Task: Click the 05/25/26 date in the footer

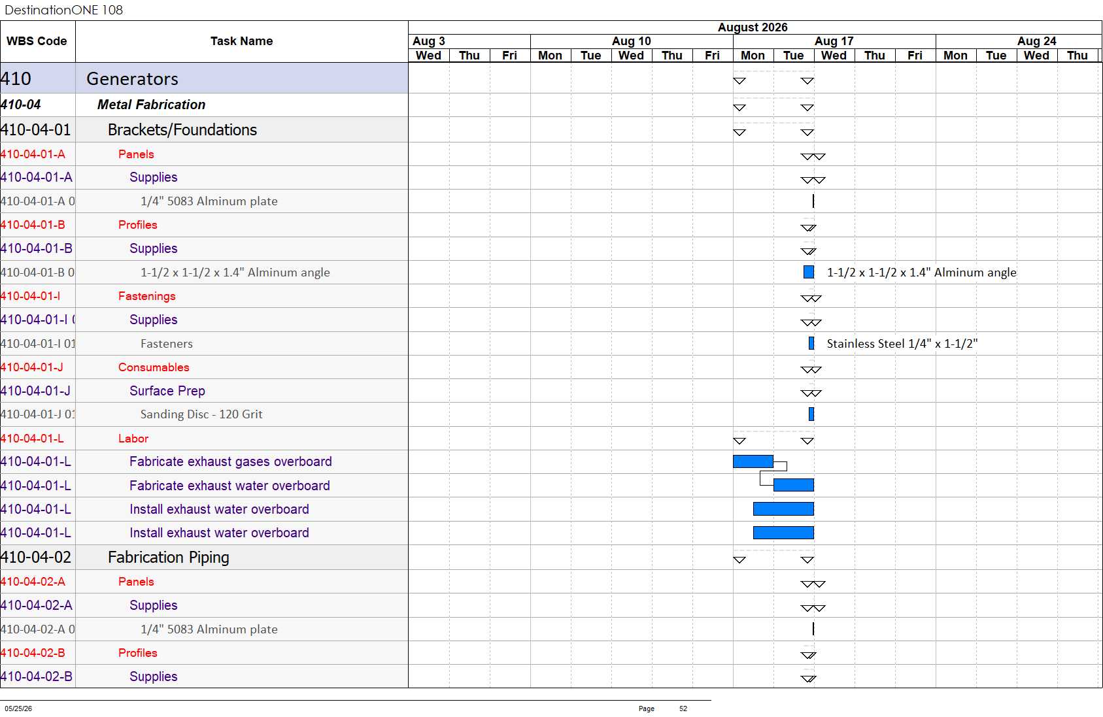Action: pos(18,709)
